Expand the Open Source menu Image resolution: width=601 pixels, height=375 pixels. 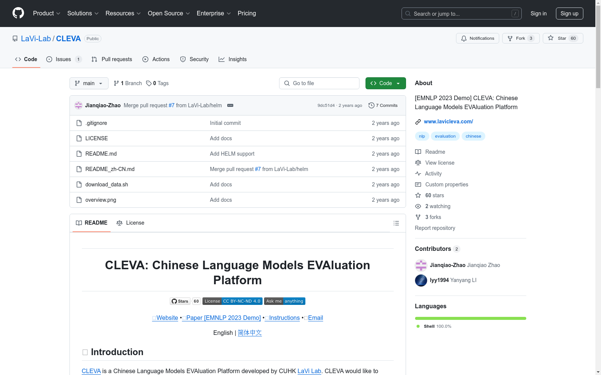point(169,13)
